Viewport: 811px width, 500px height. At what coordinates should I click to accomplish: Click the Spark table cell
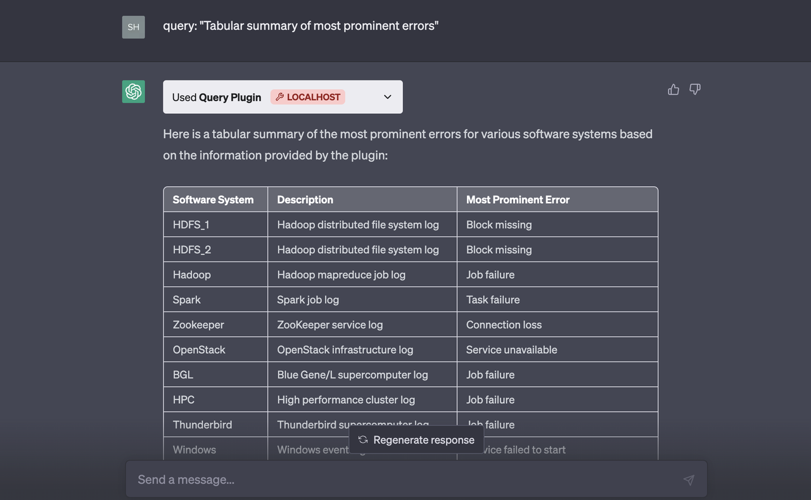tap(215, 299)
